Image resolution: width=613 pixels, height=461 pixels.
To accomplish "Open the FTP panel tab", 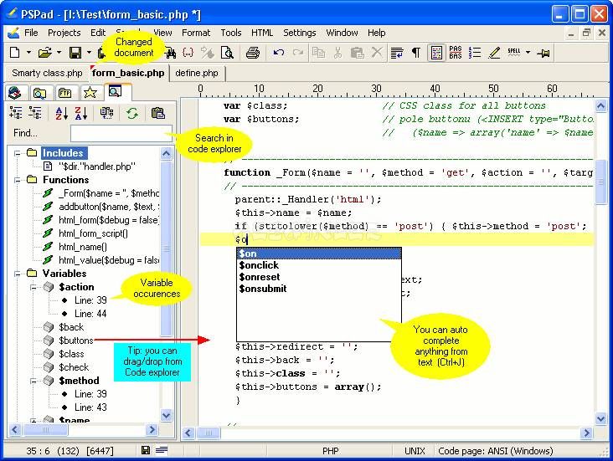I will coord(64,93).
